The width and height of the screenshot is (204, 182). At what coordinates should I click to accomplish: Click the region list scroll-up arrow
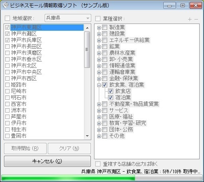point(87,28)
